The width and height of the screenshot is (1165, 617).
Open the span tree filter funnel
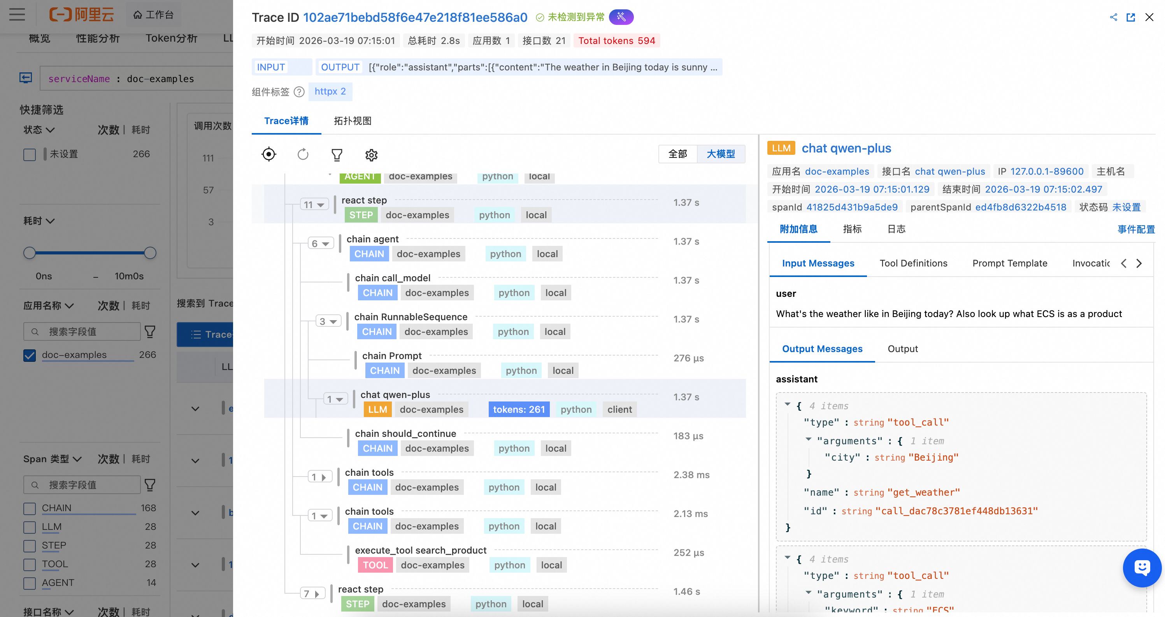337,155
